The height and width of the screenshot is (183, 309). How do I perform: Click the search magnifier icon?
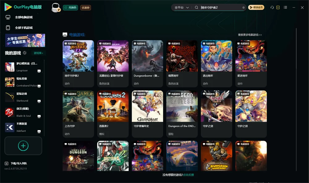(x=196, y=7)
